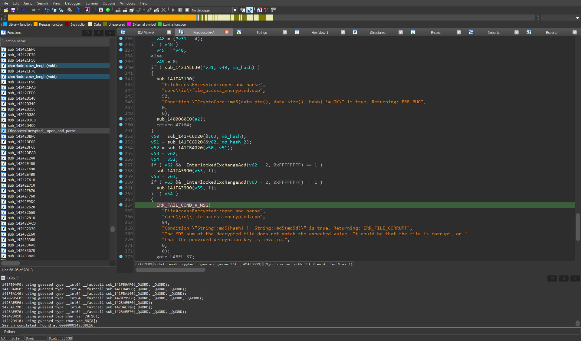Toggle breakpoint dot at line 236

(x=121, y=44)
